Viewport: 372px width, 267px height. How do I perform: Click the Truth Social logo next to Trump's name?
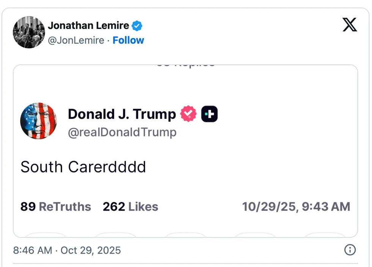click(209, 114)
